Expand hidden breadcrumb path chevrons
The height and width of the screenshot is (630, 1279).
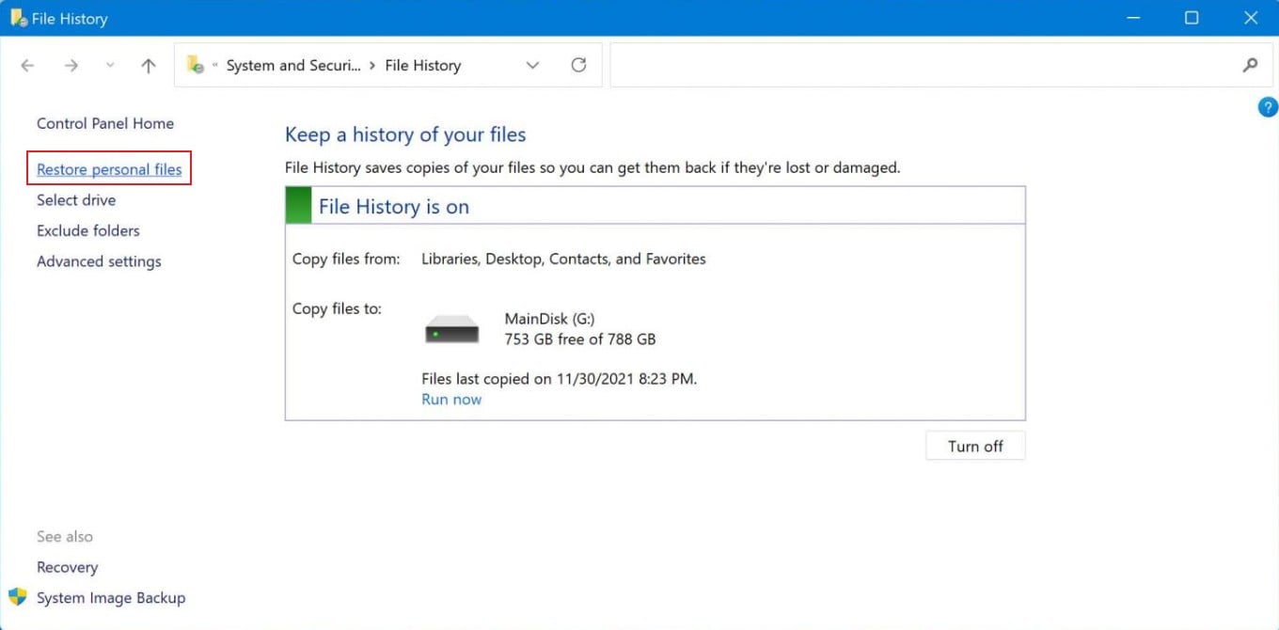click(215, 66)
